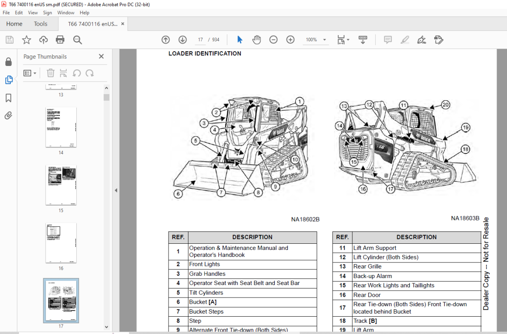This screenshot has height=334, width=507.
Task: Click the Print file icon
Action: click(60, 40)
